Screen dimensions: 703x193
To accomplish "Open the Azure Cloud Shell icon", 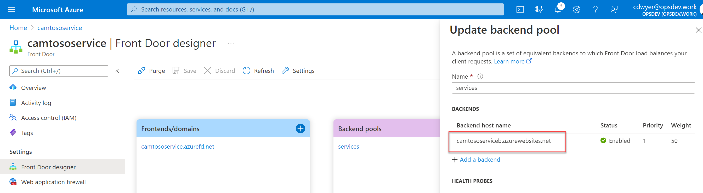I will [520, 10].
